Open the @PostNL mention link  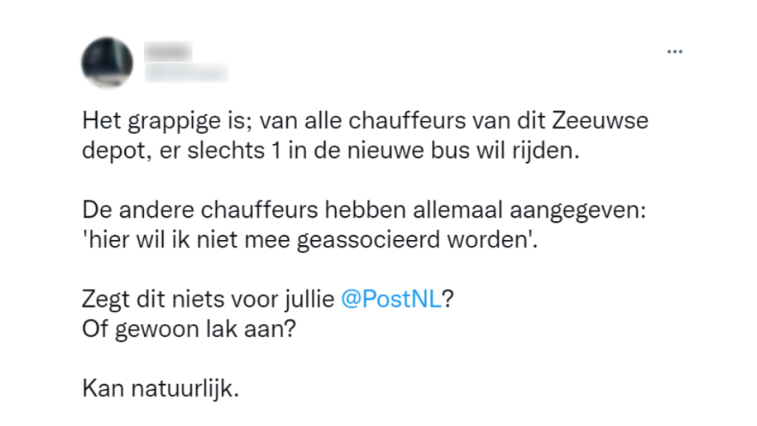pyautogui.click(x=392, y=299)
